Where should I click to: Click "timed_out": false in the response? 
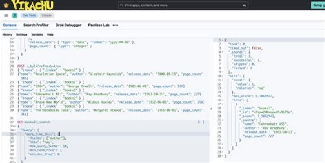point(246,48)
